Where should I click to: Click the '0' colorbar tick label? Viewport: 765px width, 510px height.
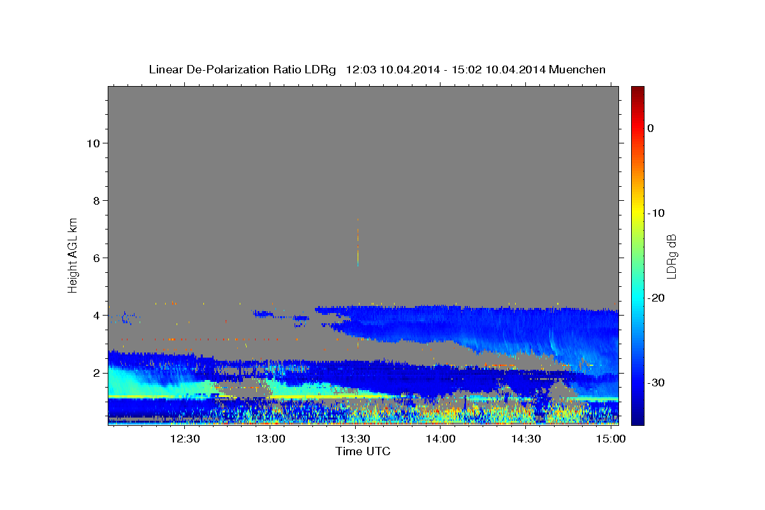click(x=650, y=128)
